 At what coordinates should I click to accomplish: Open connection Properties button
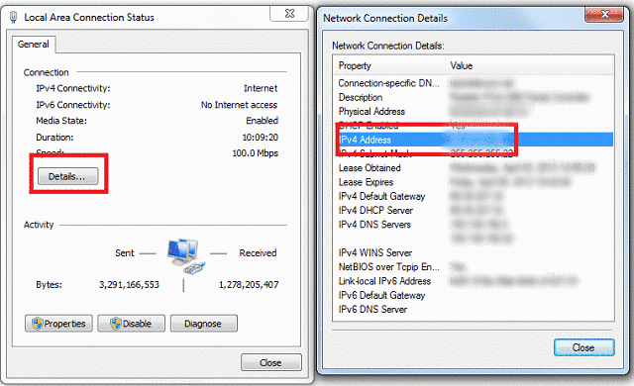pos(58,324)
